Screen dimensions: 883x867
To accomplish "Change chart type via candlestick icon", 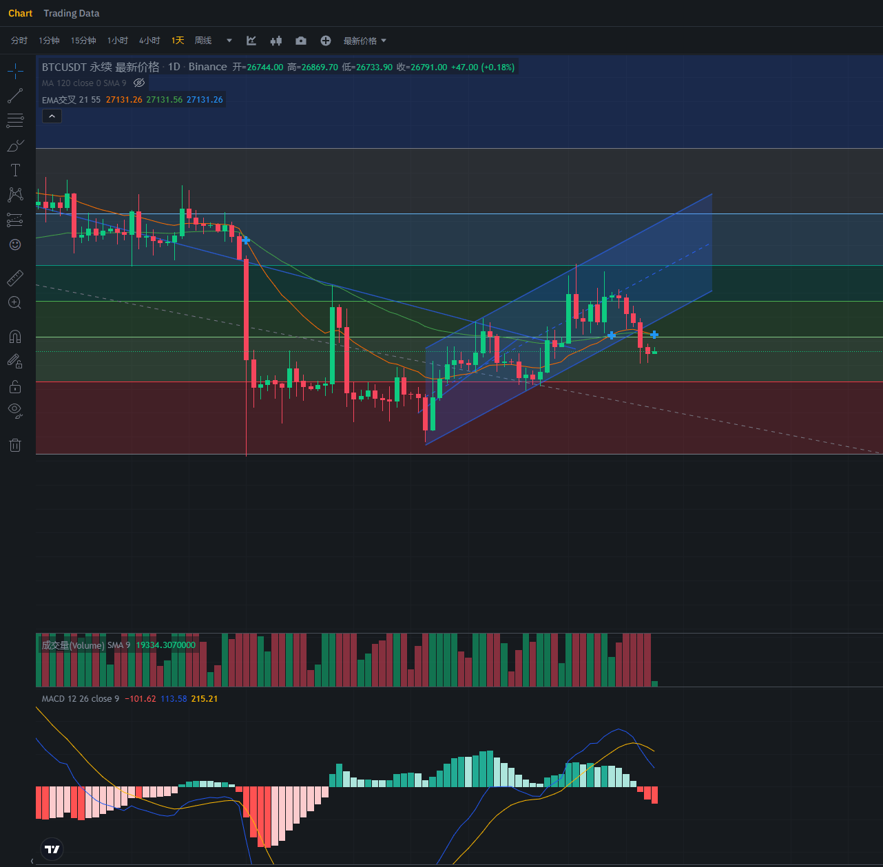I will pyautogui.click(x=276, y=41).
